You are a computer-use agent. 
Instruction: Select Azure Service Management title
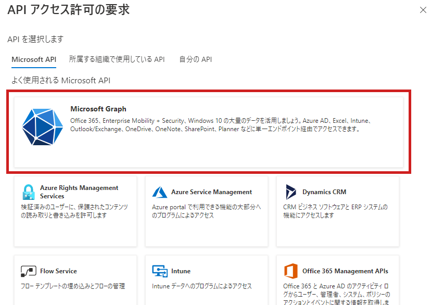(211, 192)
